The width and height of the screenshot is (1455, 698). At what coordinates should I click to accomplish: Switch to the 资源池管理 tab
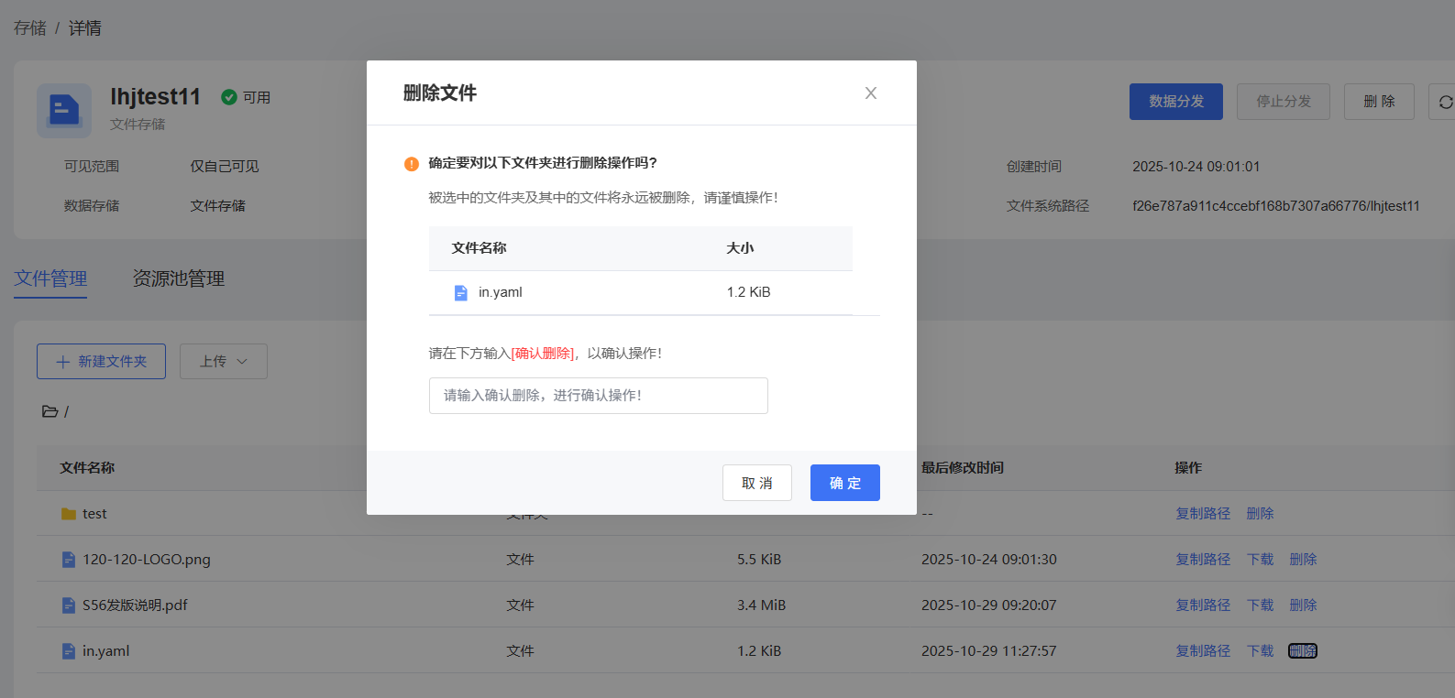179,278
